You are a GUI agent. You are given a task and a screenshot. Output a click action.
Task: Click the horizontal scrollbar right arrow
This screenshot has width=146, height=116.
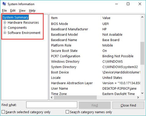pos(138,97)
